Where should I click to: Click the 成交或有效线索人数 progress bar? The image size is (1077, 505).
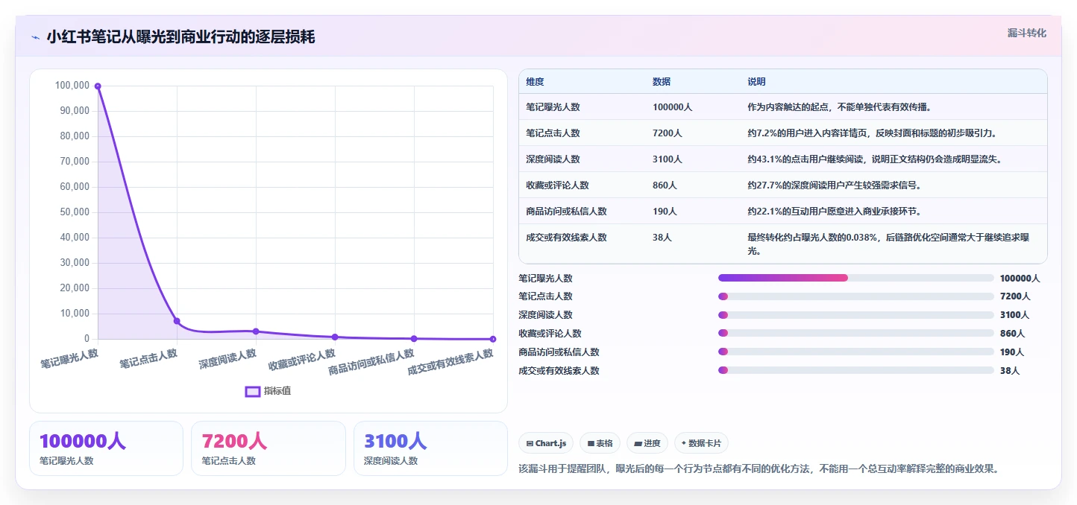[x=855, y=370]
